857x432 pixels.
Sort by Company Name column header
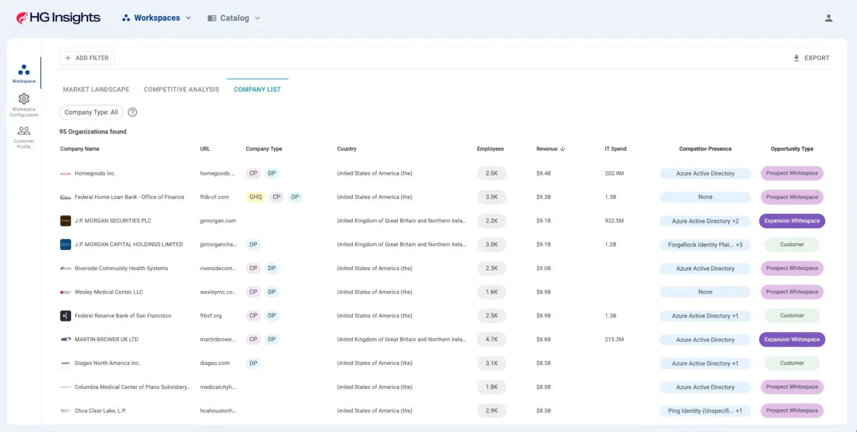[x=80, y=149]
